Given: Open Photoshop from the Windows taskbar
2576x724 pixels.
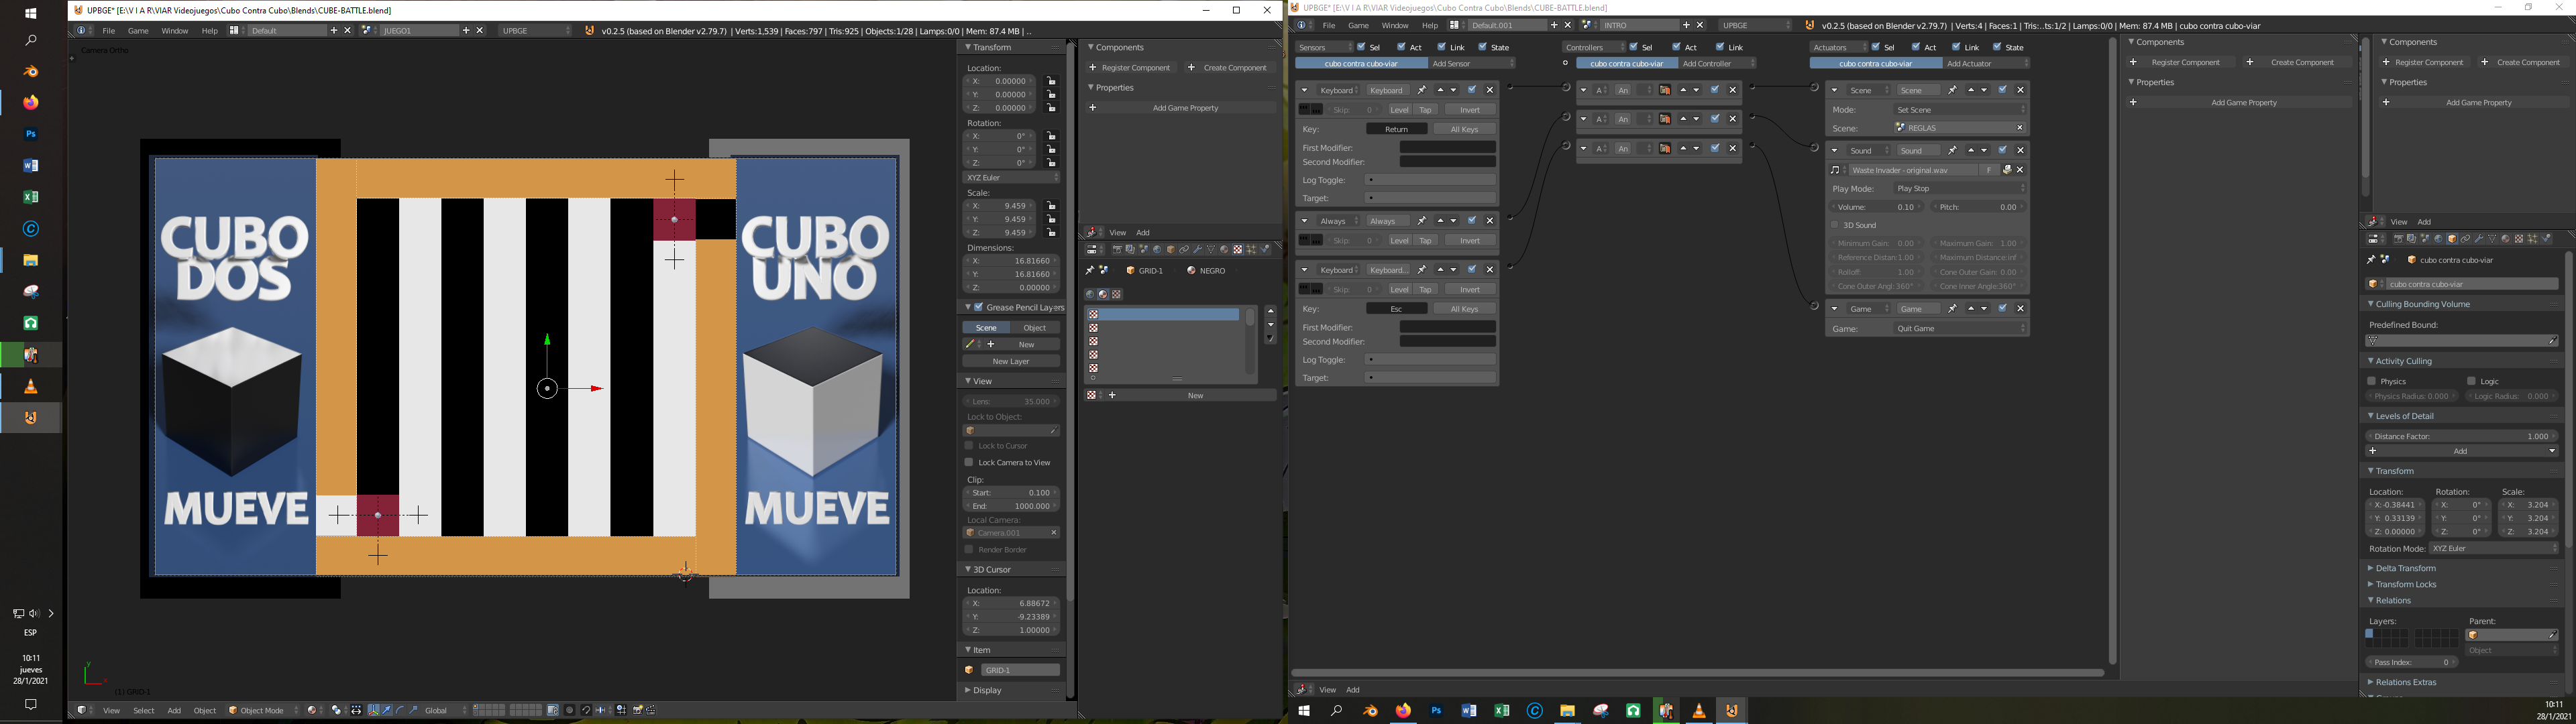Looking at the screenshot, I should click(31, 134).
